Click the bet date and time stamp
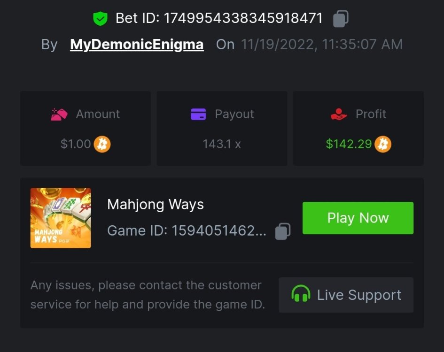This screenshot has height=352, width=444. pos(321,45)
